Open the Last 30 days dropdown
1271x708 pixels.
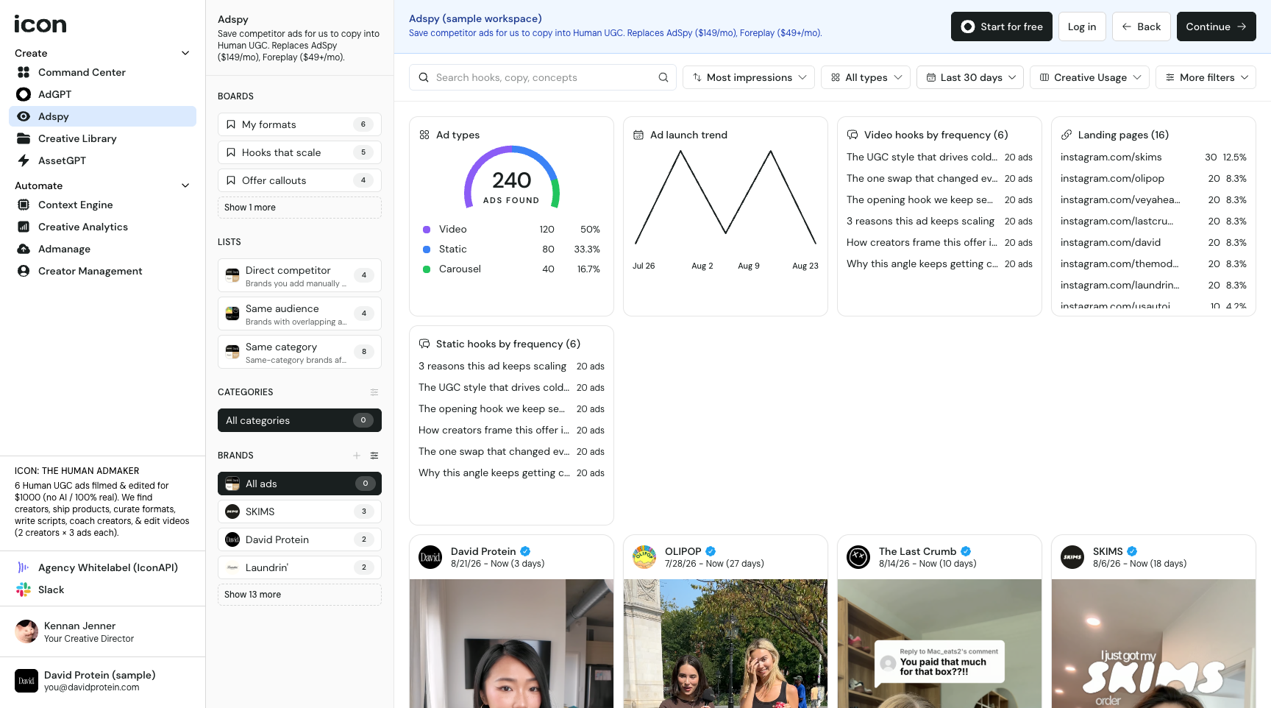970,77
